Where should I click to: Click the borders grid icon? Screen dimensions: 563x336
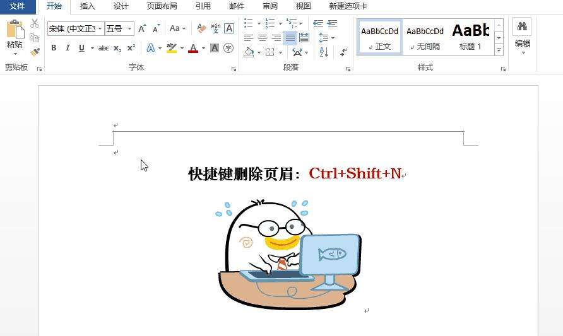click(270, 52)
